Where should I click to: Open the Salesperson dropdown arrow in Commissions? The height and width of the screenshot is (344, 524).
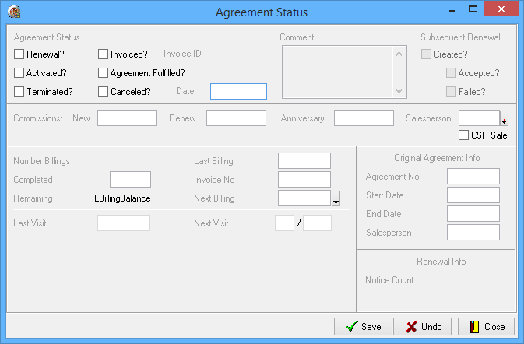(504, 118)
